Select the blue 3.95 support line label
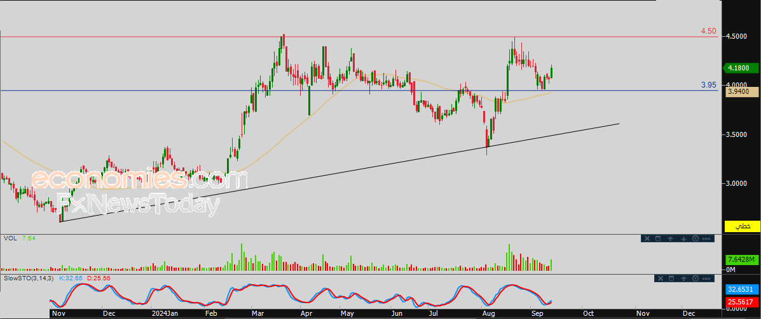 709,85
